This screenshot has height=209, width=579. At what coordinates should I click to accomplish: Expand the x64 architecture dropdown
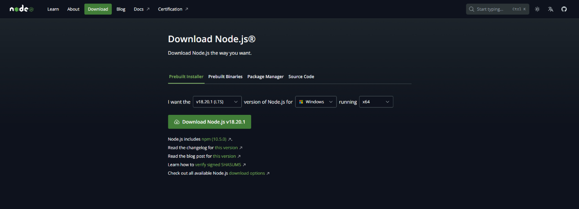coord(376,102)
